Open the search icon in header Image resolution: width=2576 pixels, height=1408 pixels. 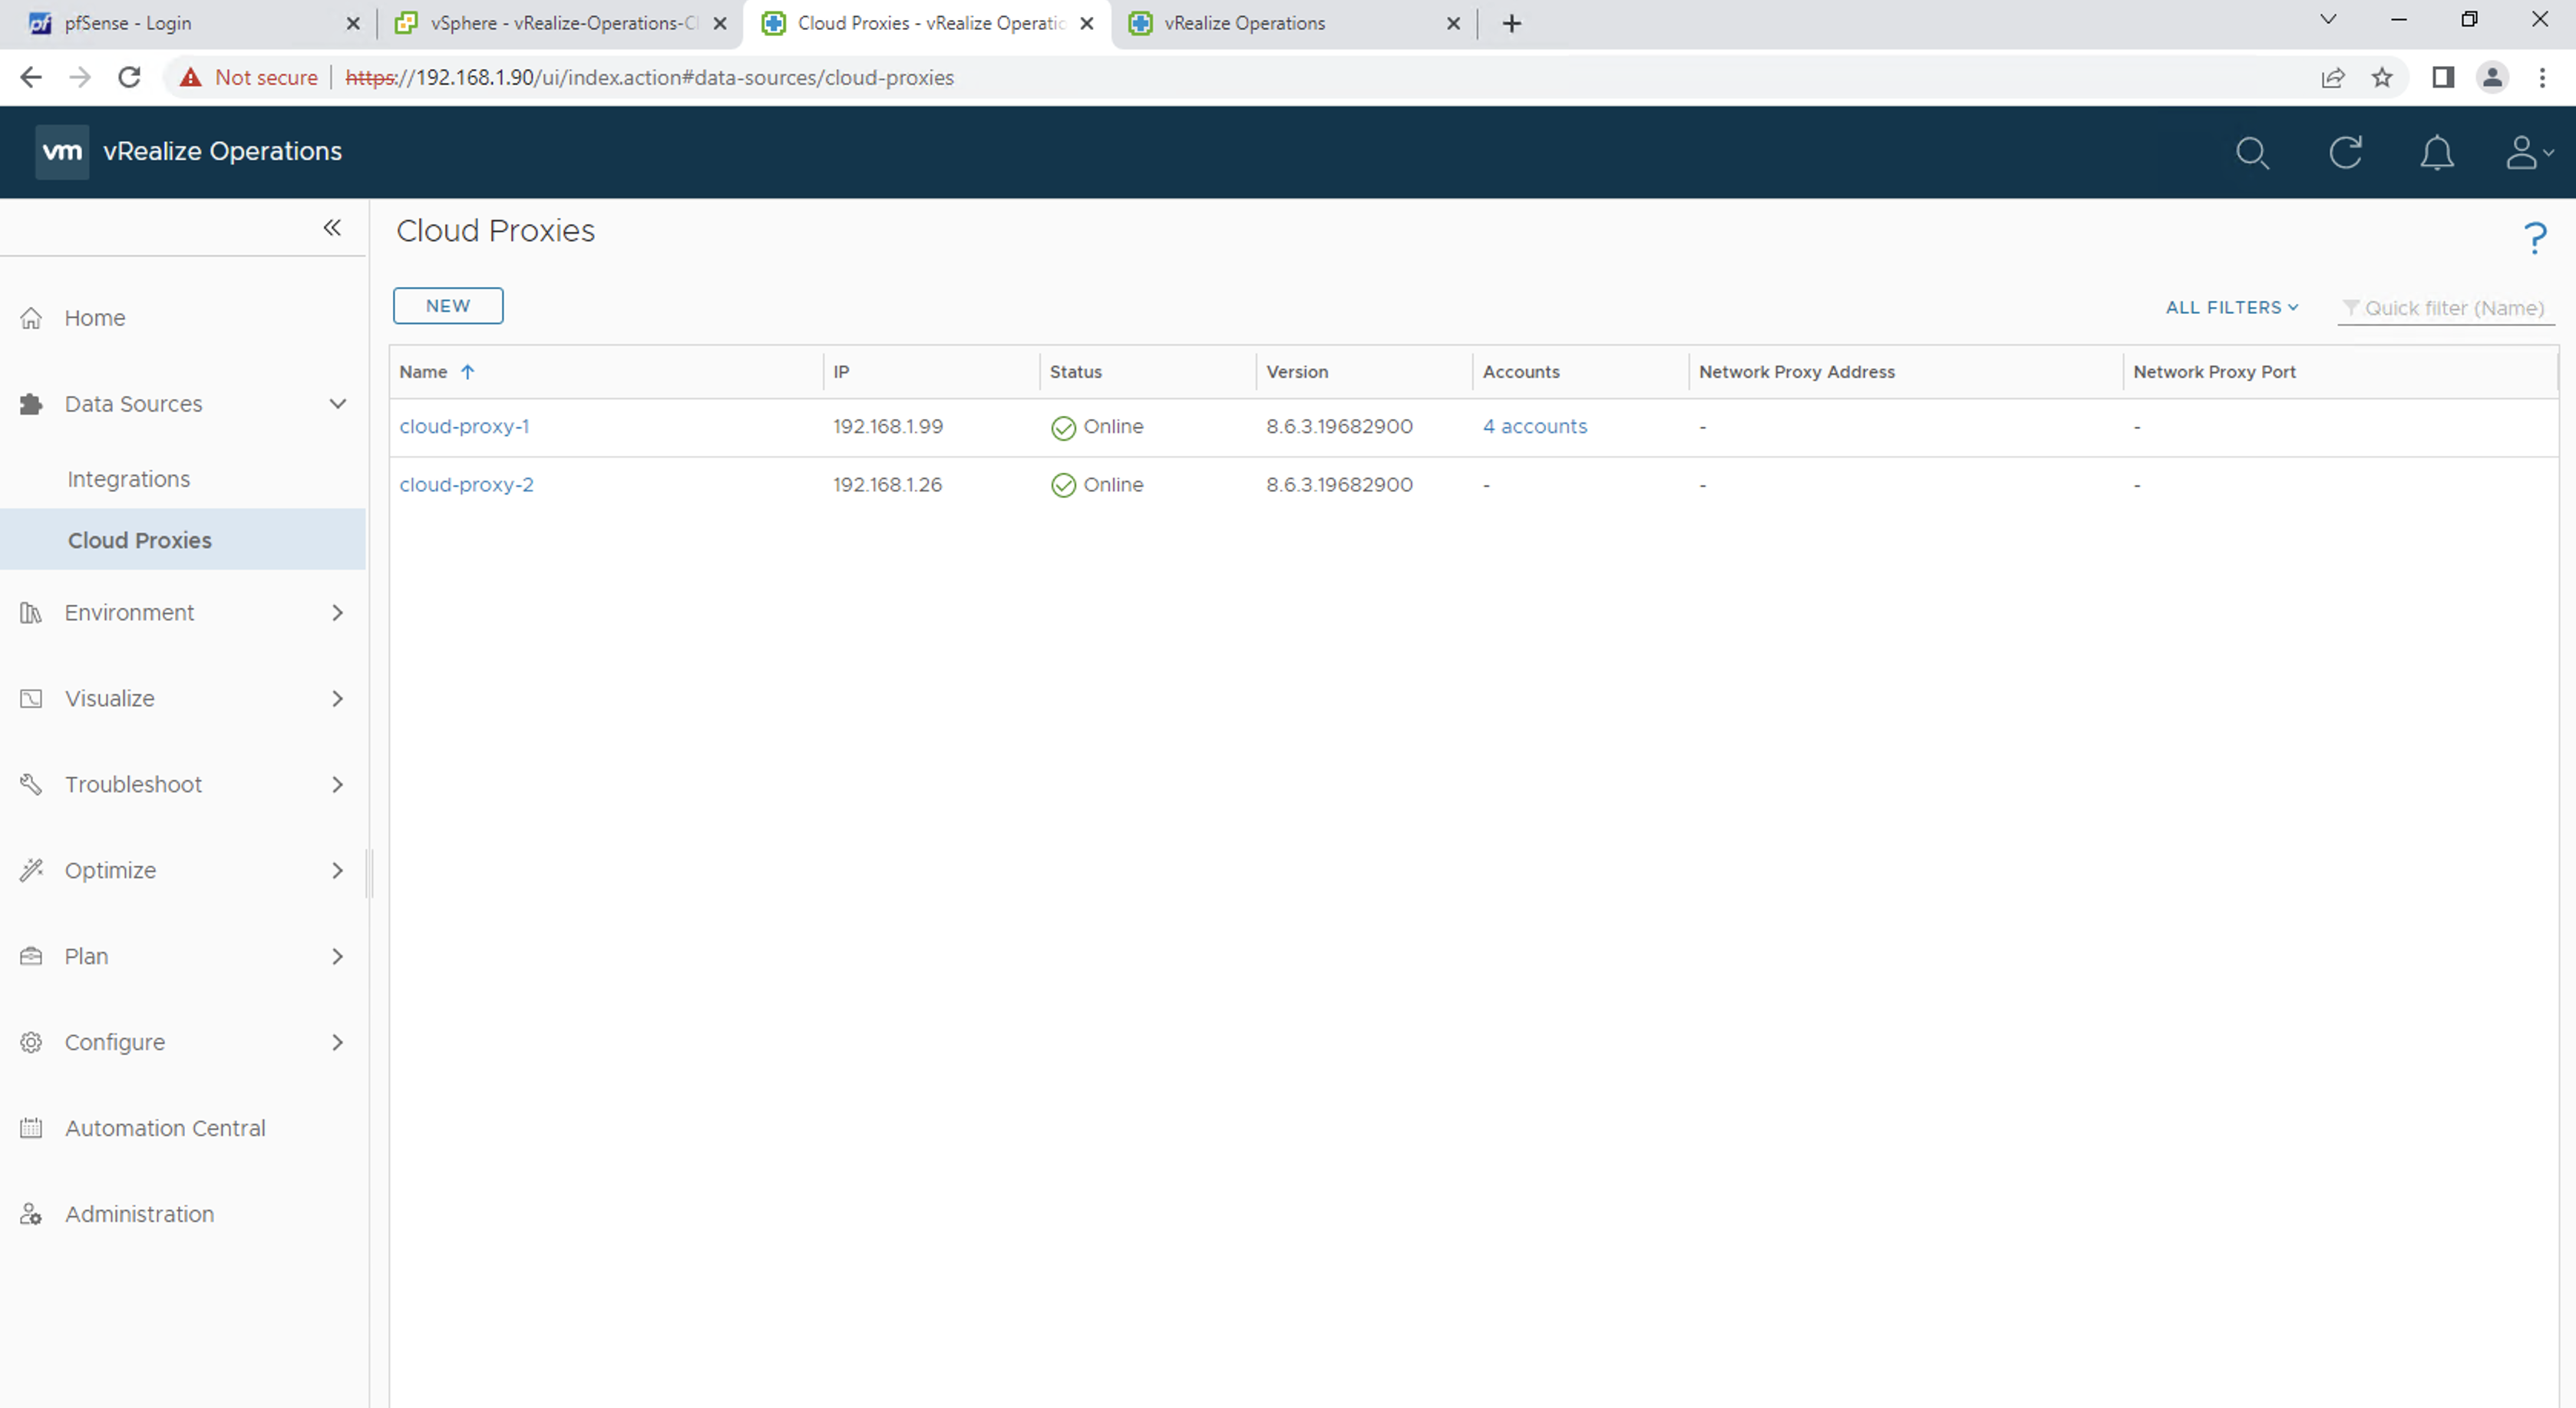2252,153
